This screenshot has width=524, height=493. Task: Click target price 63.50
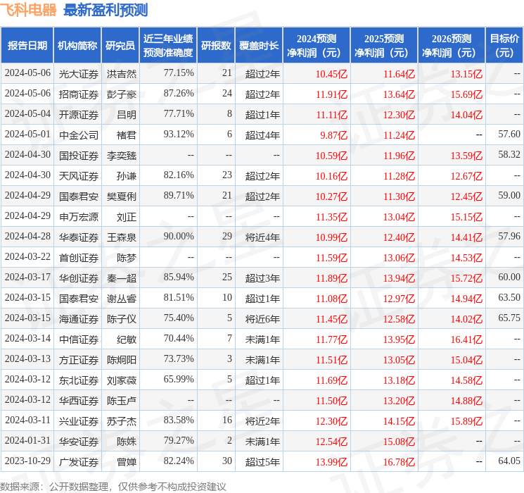click(509, 297)
